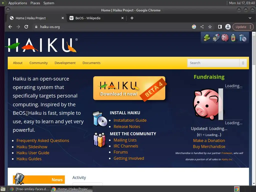
Task: Open the Development menu
Action: [65, 63]
